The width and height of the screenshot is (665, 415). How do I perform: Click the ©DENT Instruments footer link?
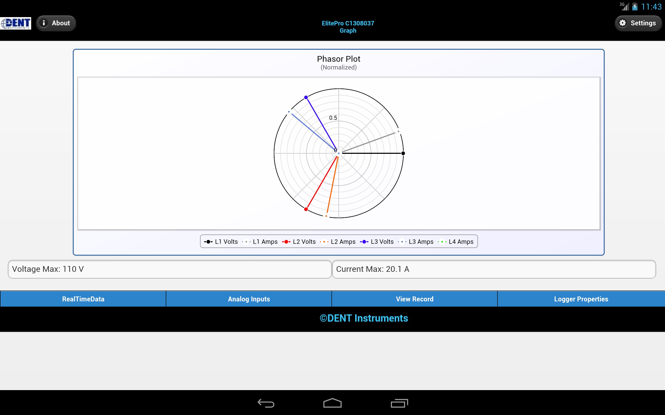(364, 318)
